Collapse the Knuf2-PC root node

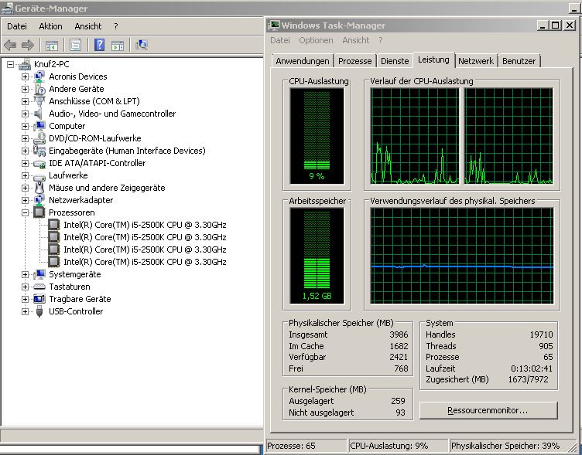(10, 64)
